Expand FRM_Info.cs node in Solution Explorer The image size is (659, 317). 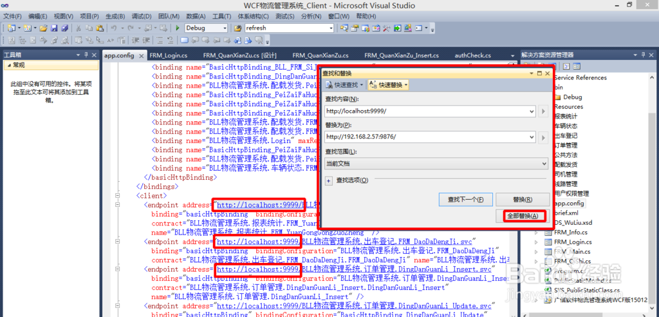click(x=536, y=232)
